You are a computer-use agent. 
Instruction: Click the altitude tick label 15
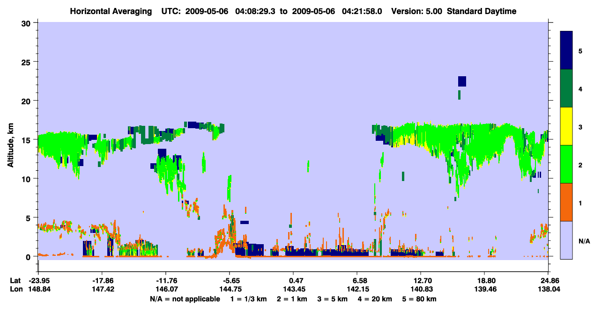(26, 140)
